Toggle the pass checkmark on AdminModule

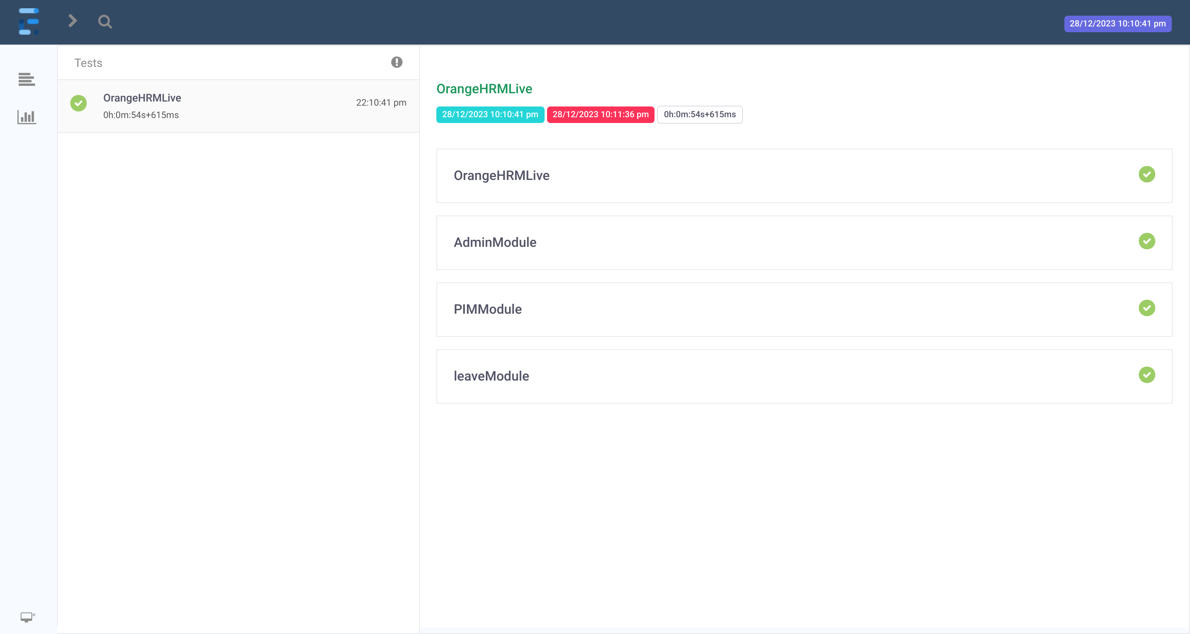[1147, 241]
